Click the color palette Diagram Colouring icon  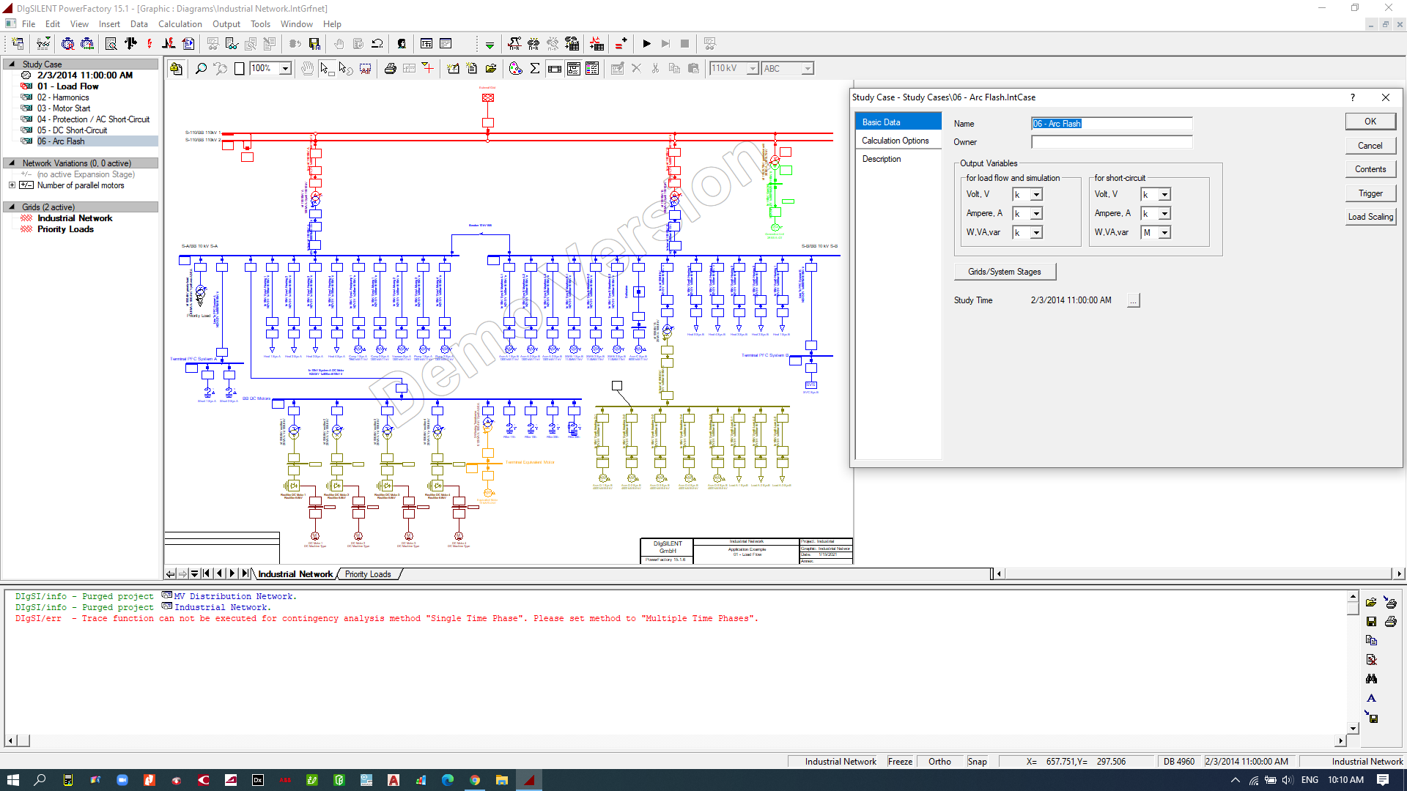click(x=516, y=69)
